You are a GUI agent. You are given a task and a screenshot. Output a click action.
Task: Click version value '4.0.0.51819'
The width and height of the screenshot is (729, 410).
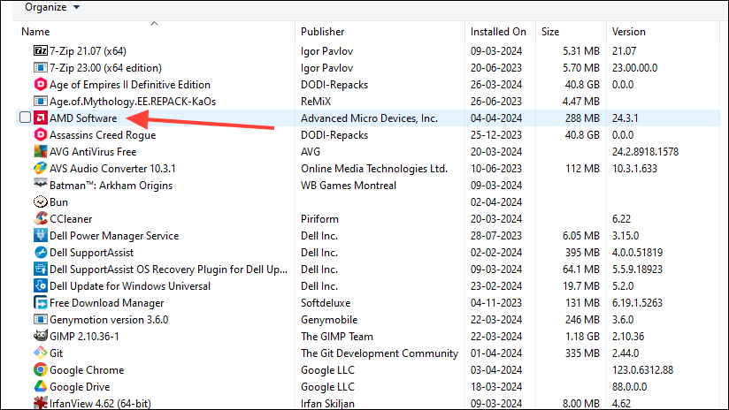[637, 253]
